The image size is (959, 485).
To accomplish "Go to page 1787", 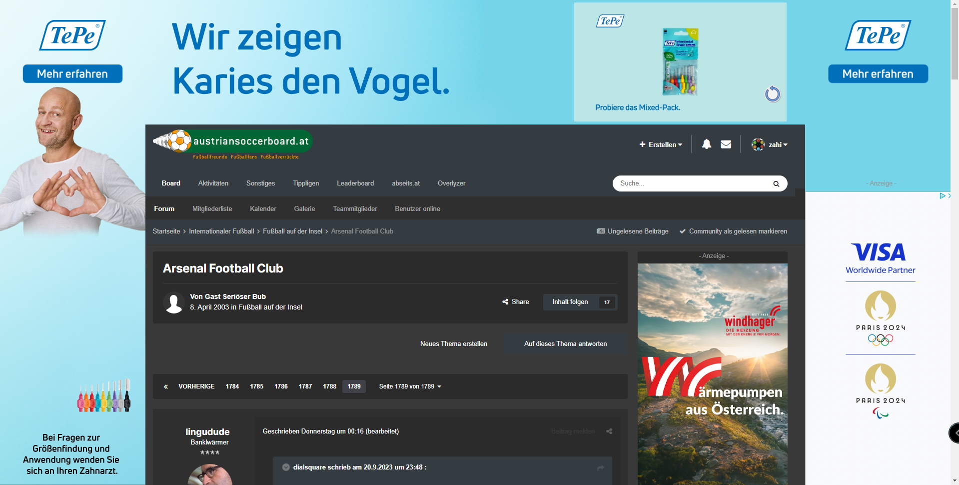I will [305, 386].
